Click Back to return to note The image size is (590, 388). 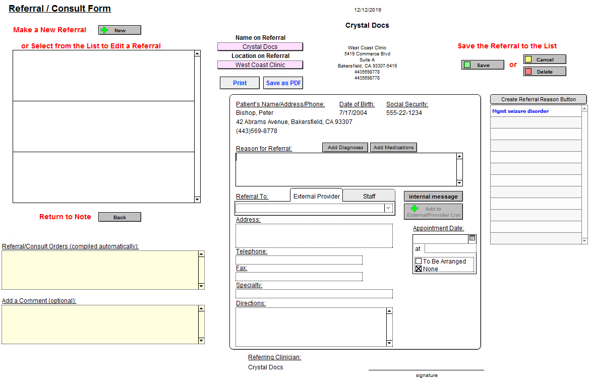pyautogui.click(x=120, y=217)
